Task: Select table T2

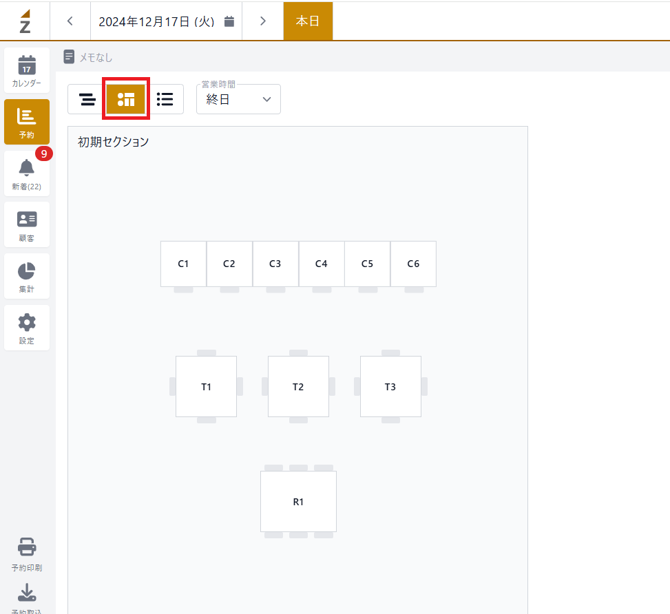Action: point(298,387)
